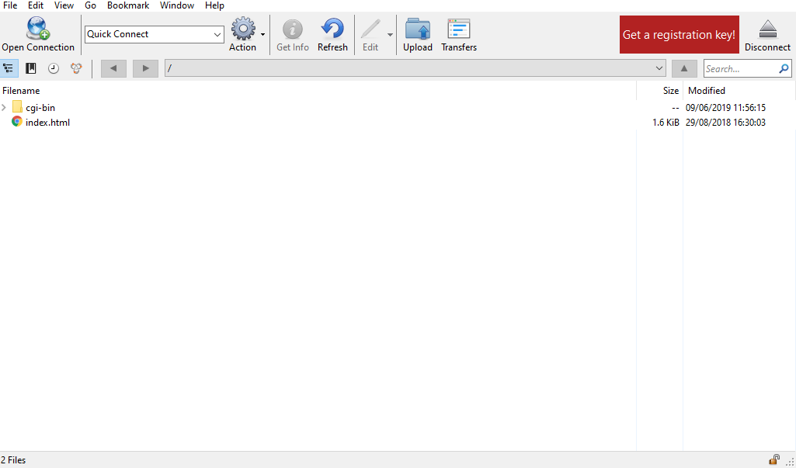796x468 pixels.
Task: Click Get a registration key button
Action: pyautogui.click(x=680, y=34)
